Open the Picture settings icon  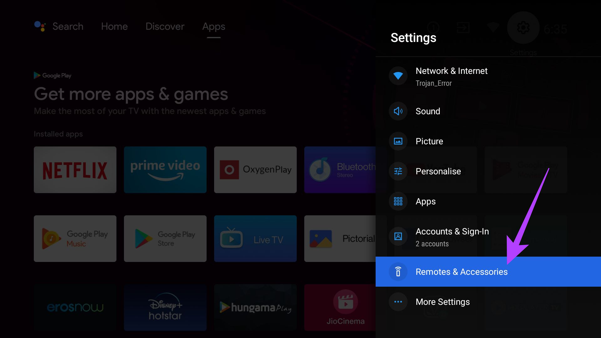tap(398, 141)
